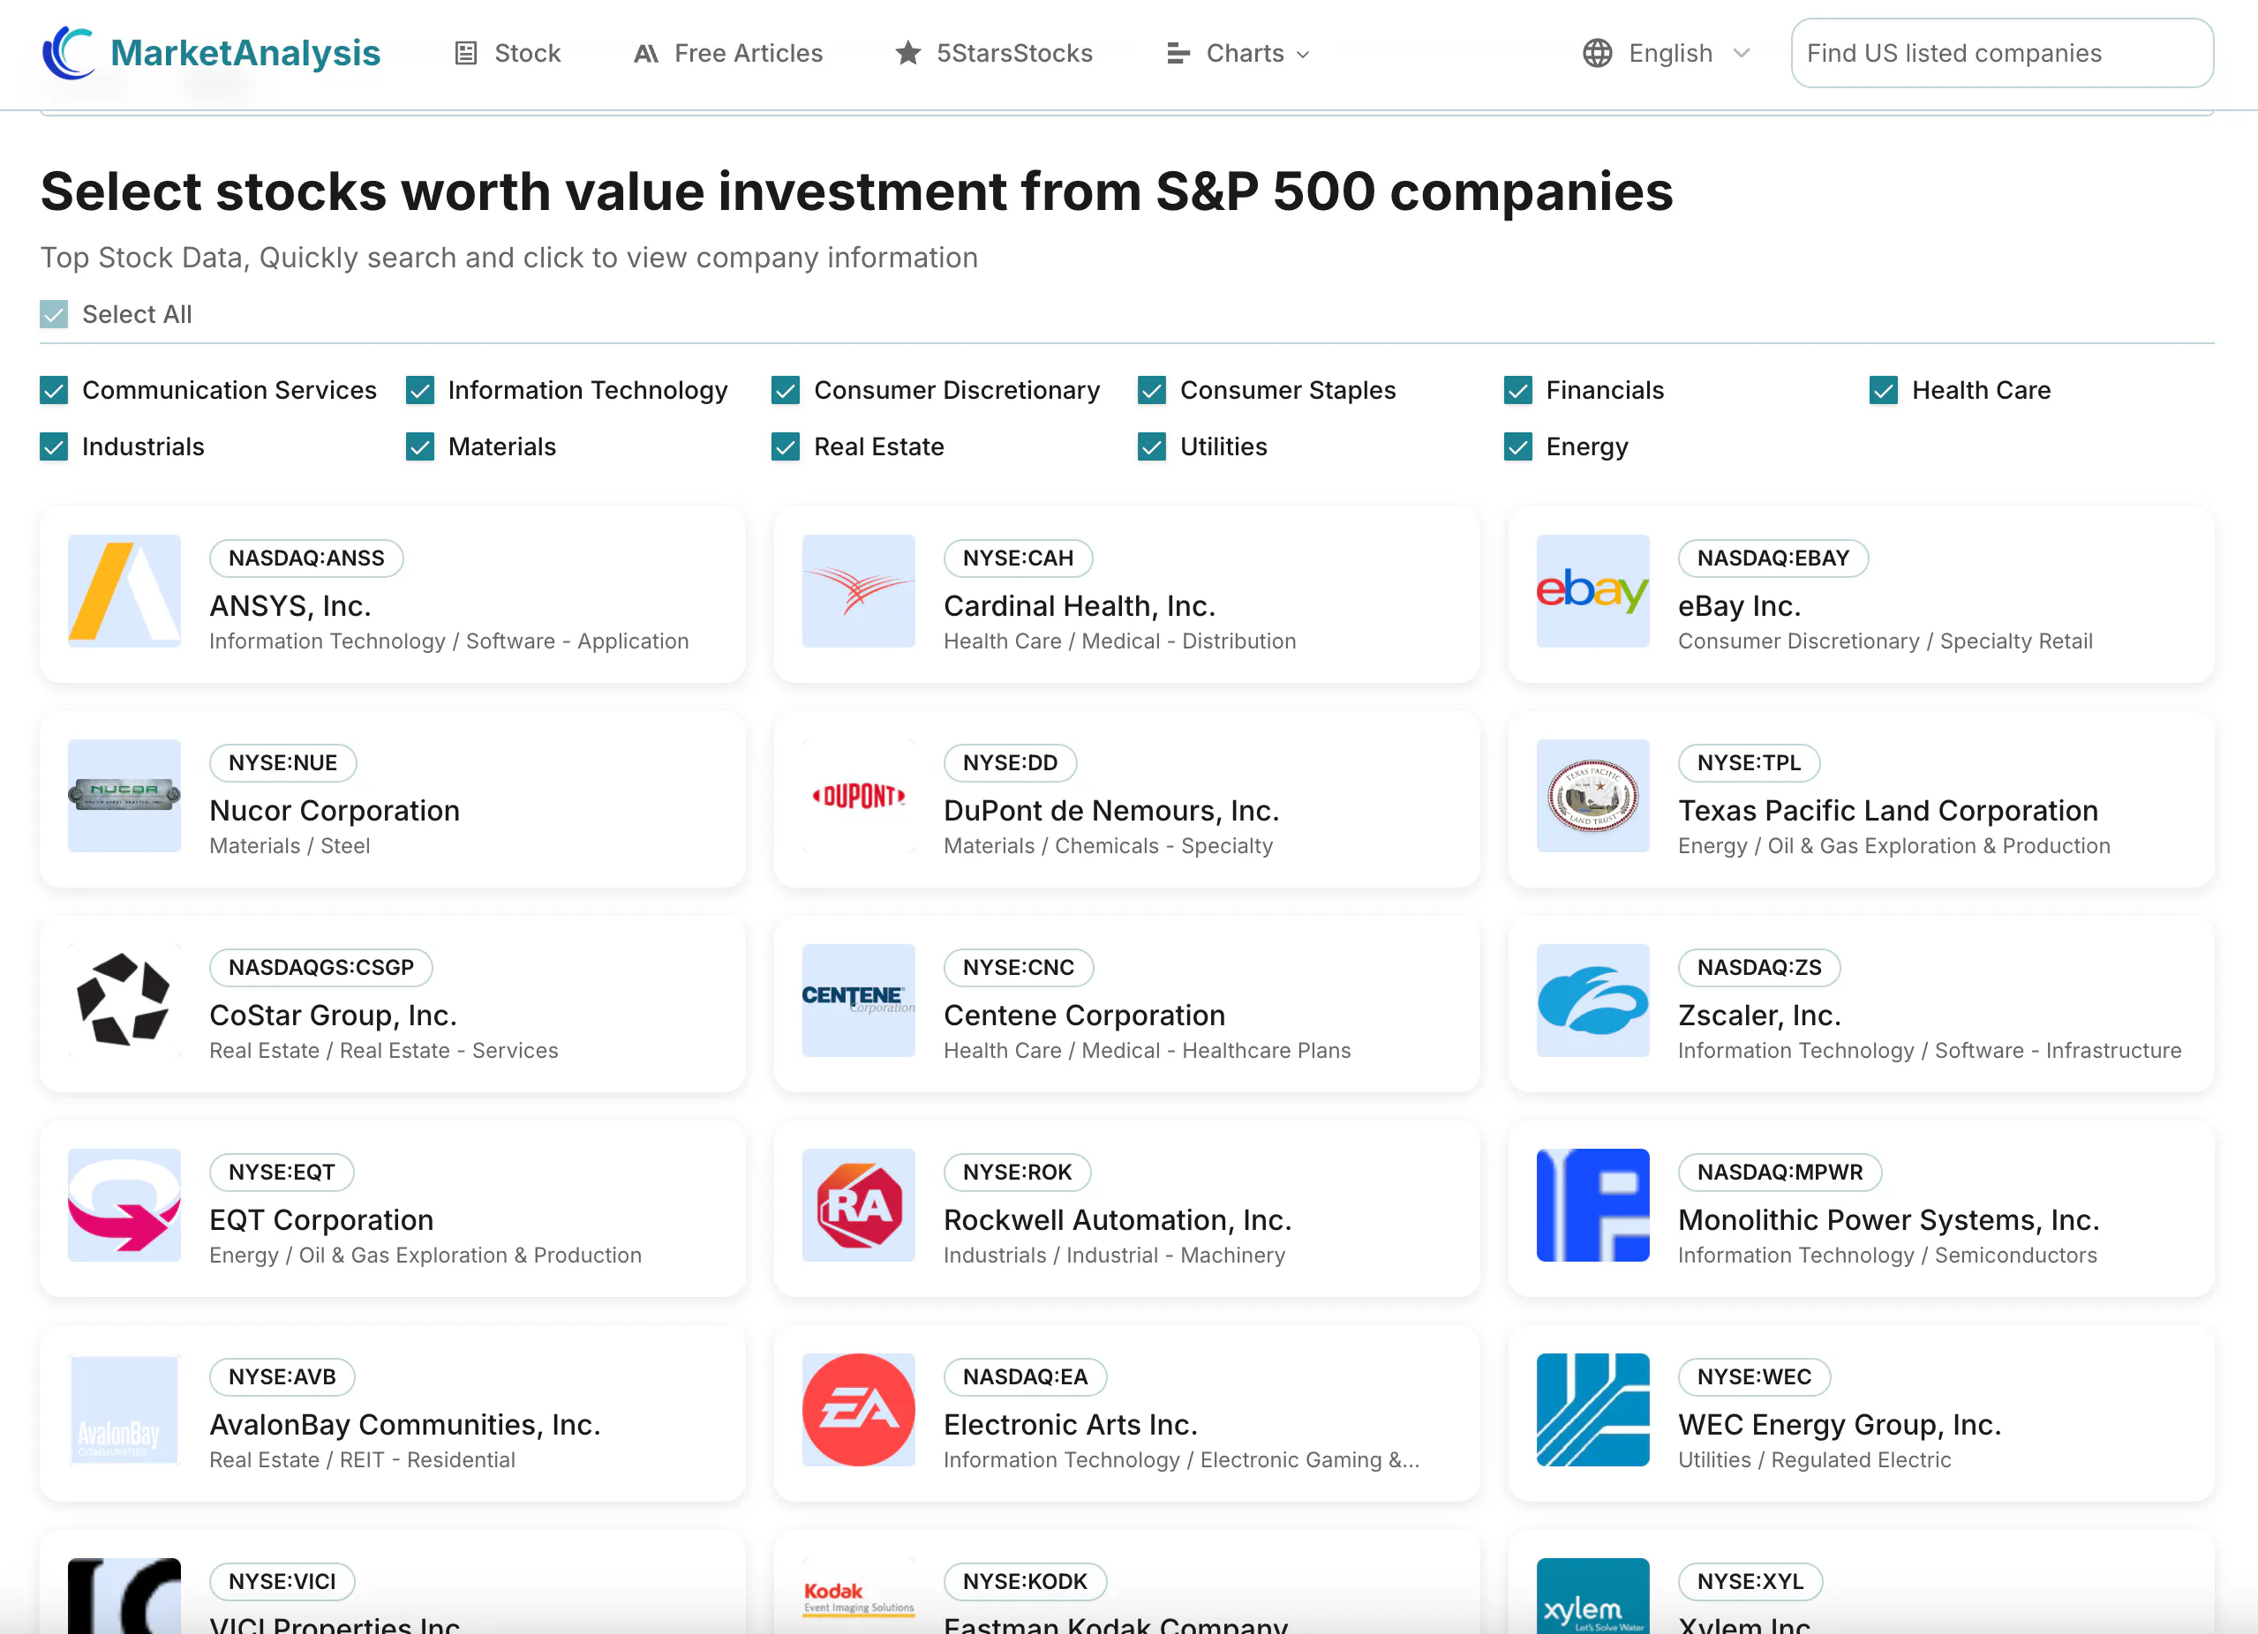Viewport: 2258px width, 1634px height.
Task: Open the AvalonBay logo thumbnail
Action: pos(124,1410)
